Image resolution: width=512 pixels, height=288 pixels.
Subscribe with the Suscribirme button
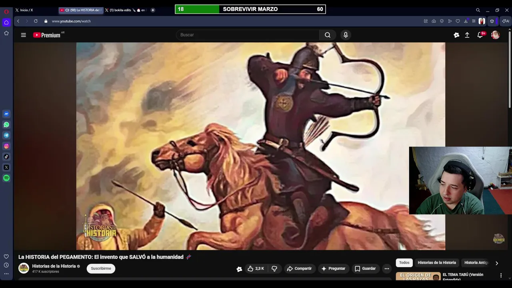click(x=101, y=268)
